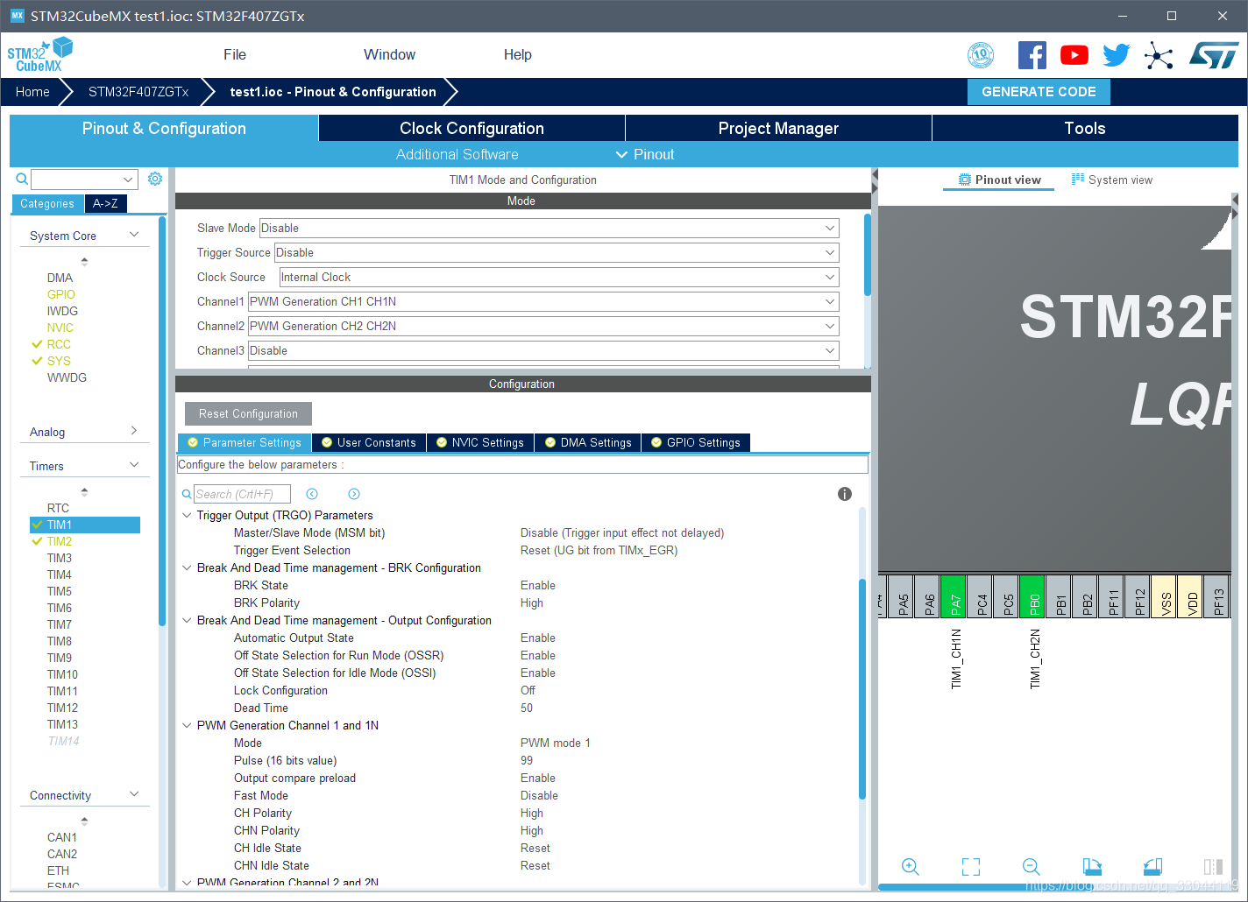The image size is (1248, 902).
Task: Zoom in on the pinout view
Action: pos(911,867)
